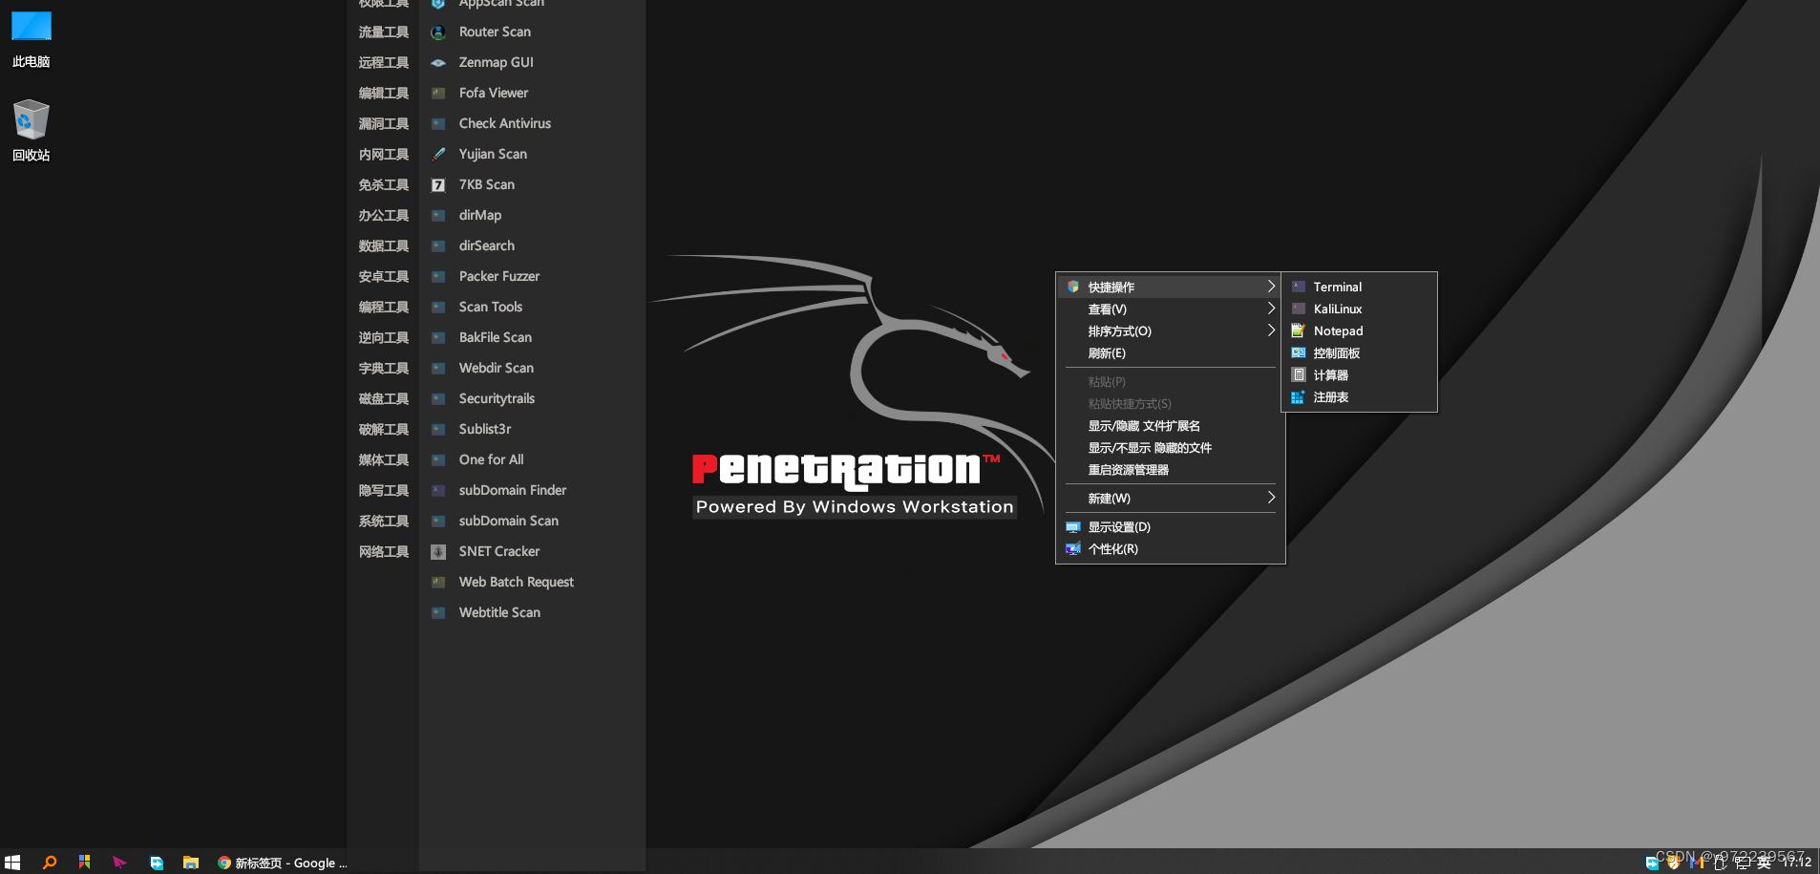1820x874 pixels.
Task: Click the 计算器 calculator icon
Action: tap(1299, 374)
